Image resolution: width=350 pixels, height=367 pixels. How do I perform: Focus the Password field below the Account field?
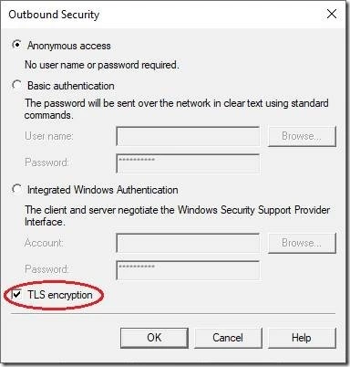tap(188, 270)
